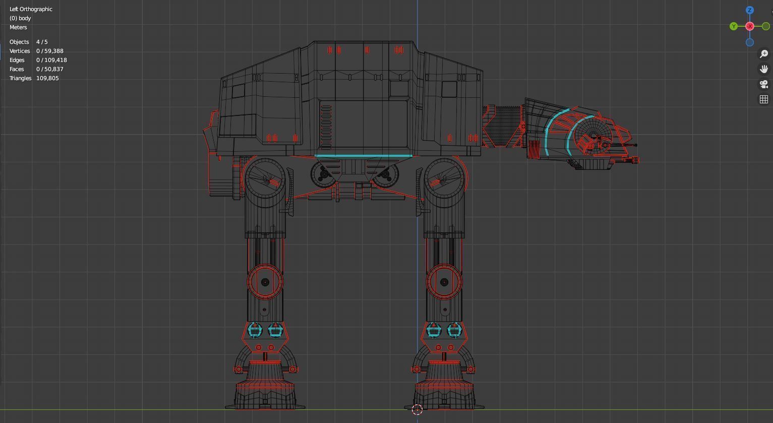
Task: Click the Faces '0 / 50,837' statistic
Action: click(49, 69)
